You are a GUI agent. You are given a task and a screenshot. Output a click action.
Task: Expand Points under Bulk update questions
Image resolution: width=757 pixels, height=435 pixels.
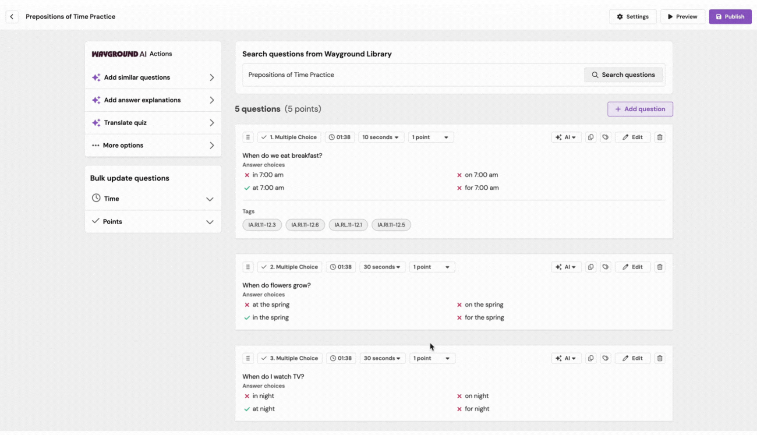153,221
